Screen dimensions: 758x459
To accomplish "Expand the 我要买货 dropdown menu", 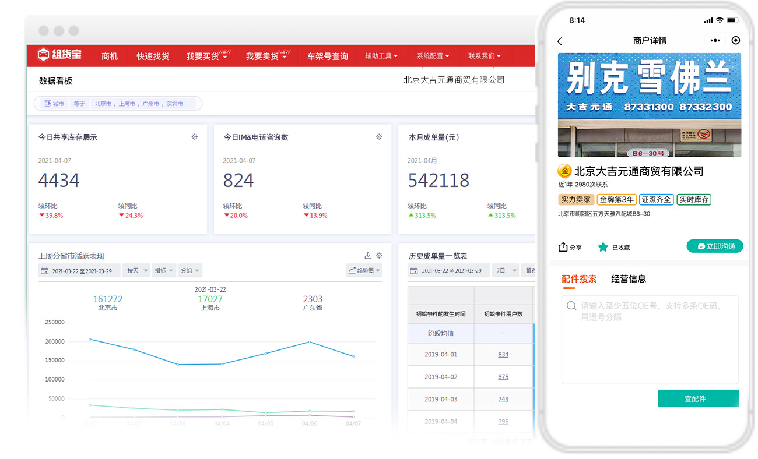I will (208, 56).
